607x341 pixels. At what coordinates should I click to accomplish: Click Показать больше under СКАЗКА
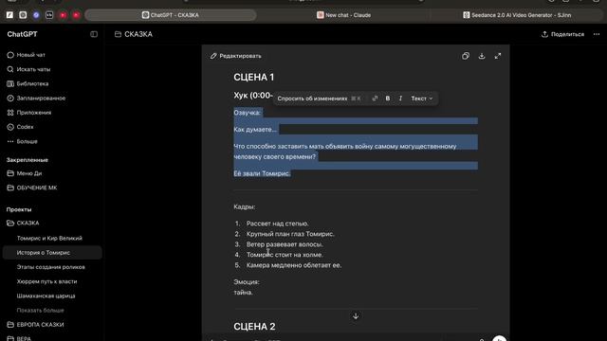[40, 311]
